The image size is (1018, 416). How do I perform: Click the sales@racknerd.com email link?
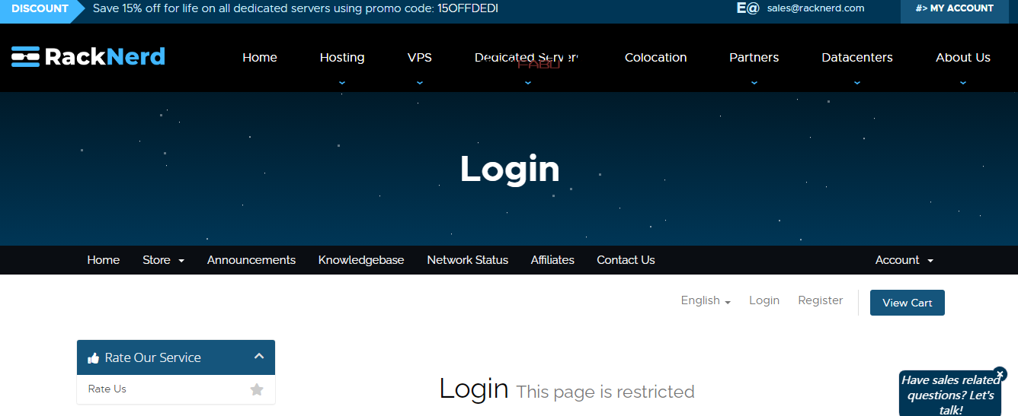[815, 8]
